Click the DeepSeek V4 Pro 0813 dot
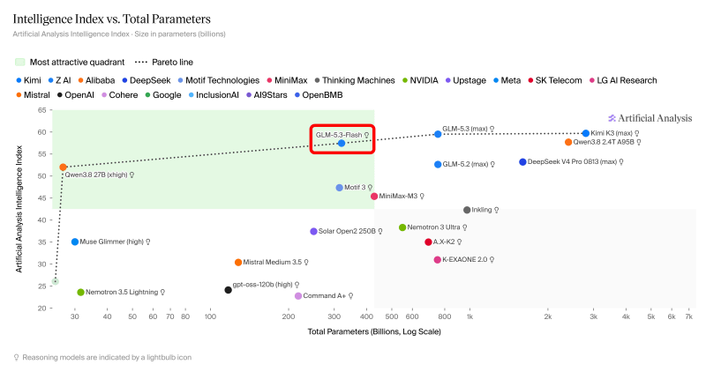706x372 pixels. tap(522, 162)
